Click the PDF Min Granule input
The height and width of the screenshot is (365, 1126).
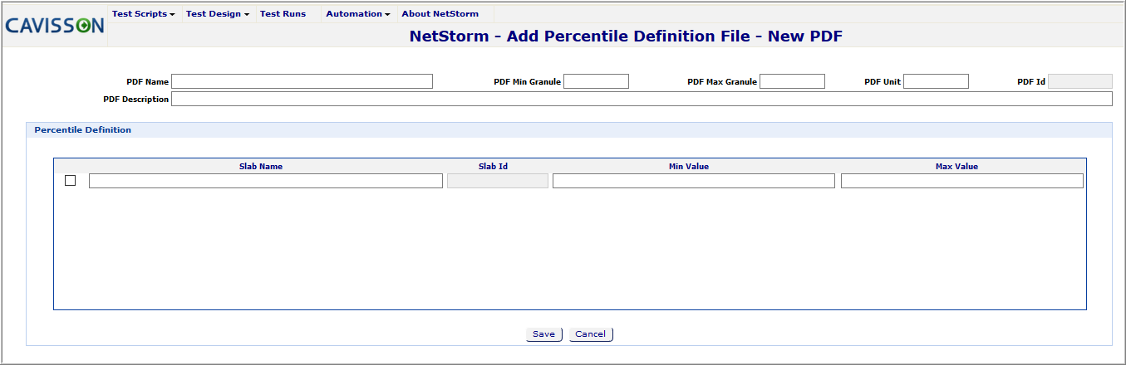pos(596,81)
